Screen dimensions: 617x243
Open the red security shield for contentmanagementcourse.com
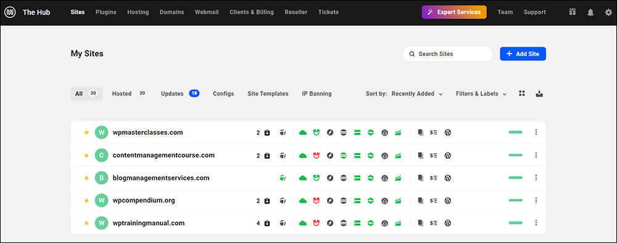click(316, 156)
